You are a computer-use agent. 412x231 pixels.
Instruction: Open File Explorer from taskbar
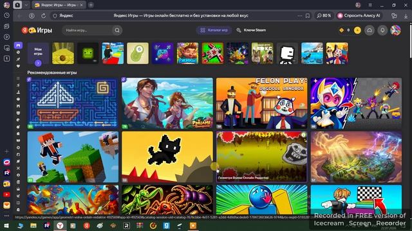(x=33, y=225)
